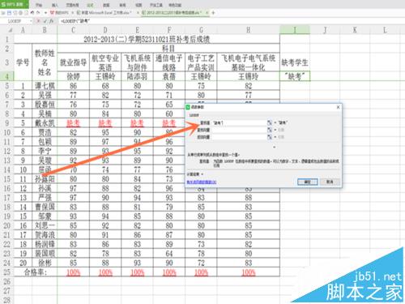Screen dimensions: 405x304
Task: Close the function arguments dialog
Action: click(x=338, y=107)
